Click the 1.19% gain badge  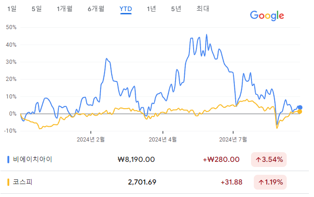click(x=270, y=182)
